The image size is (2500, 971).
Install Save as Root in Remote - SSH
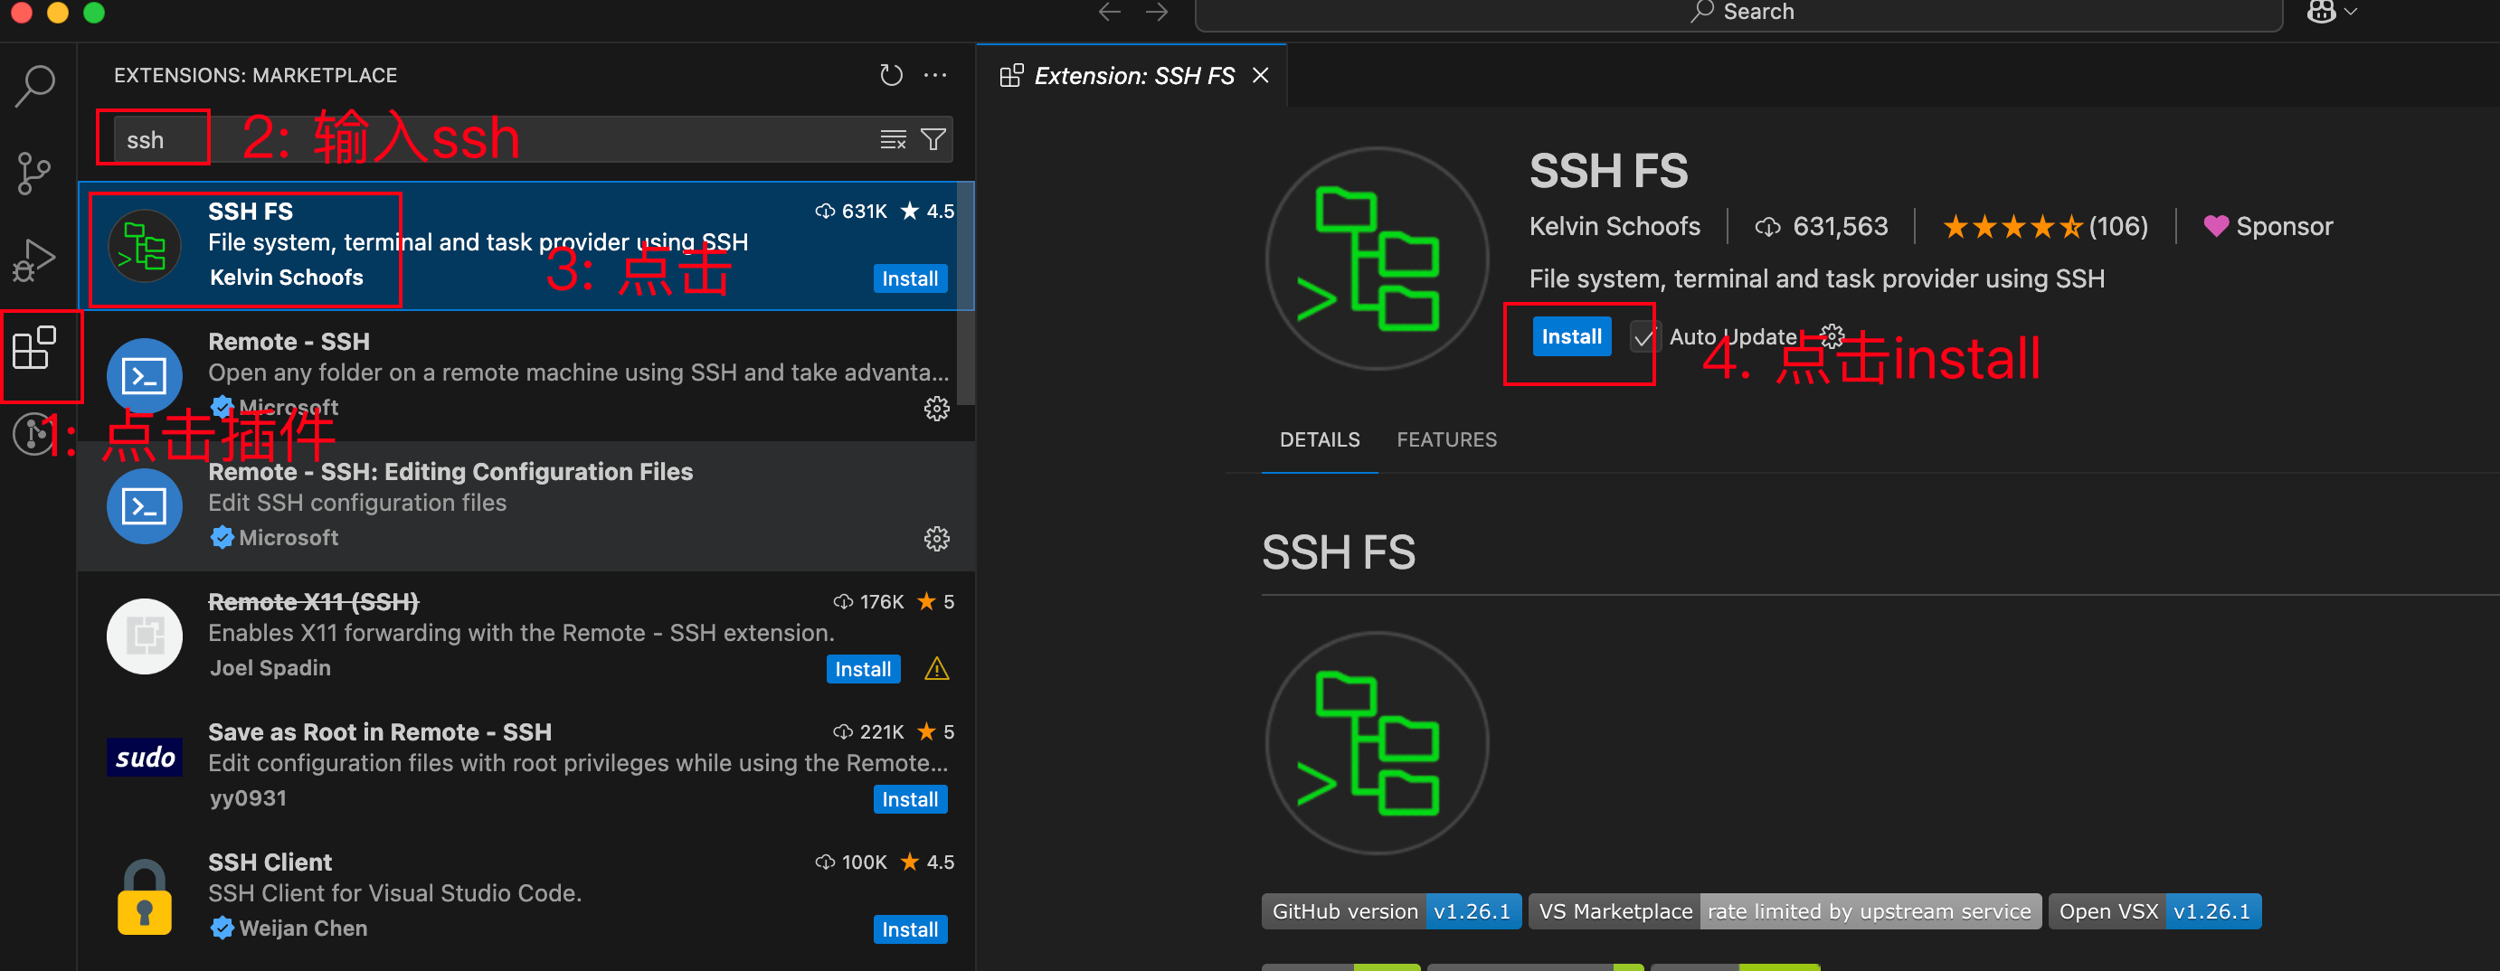909,799
